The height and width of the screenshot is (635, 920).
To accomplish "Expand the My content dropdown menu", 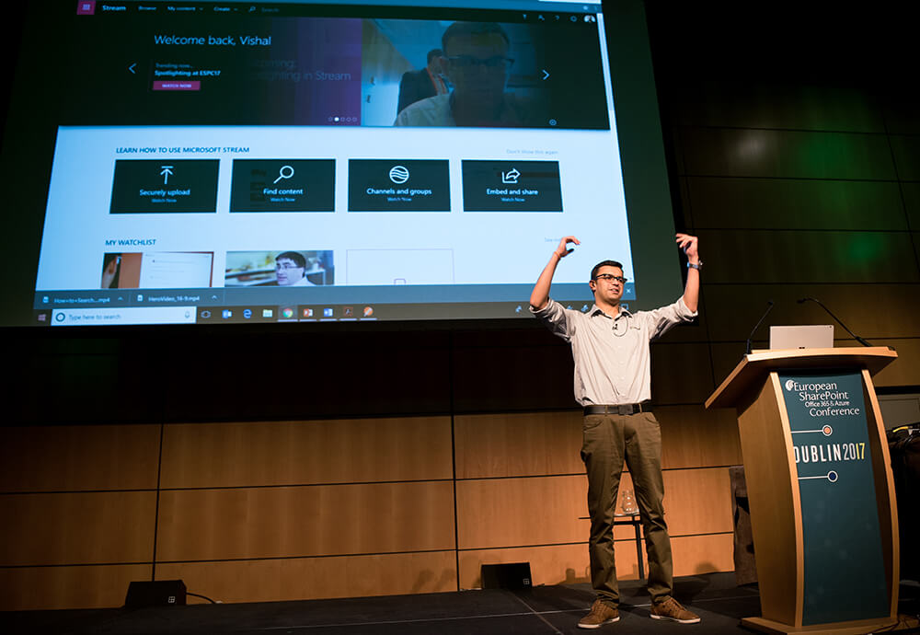I will pyautogui.click(x=188, y=8).
